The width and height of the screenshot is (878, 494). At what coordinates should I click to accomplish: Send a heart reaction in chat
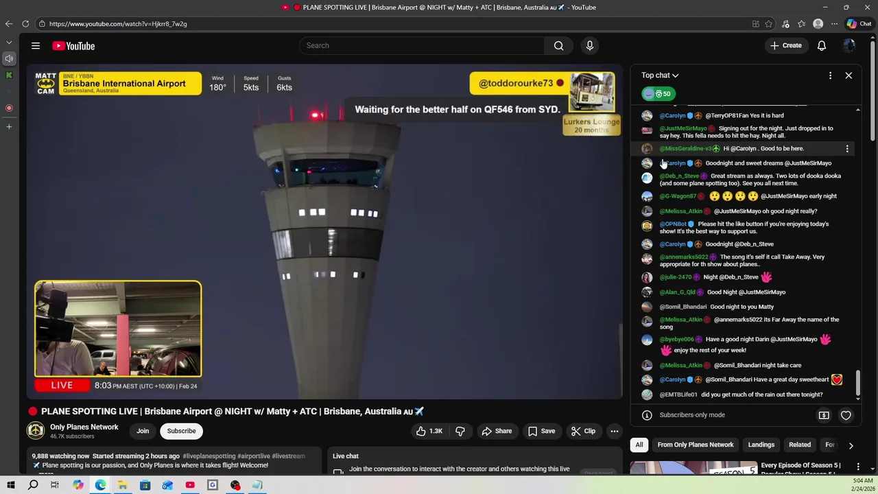point(846,415)
